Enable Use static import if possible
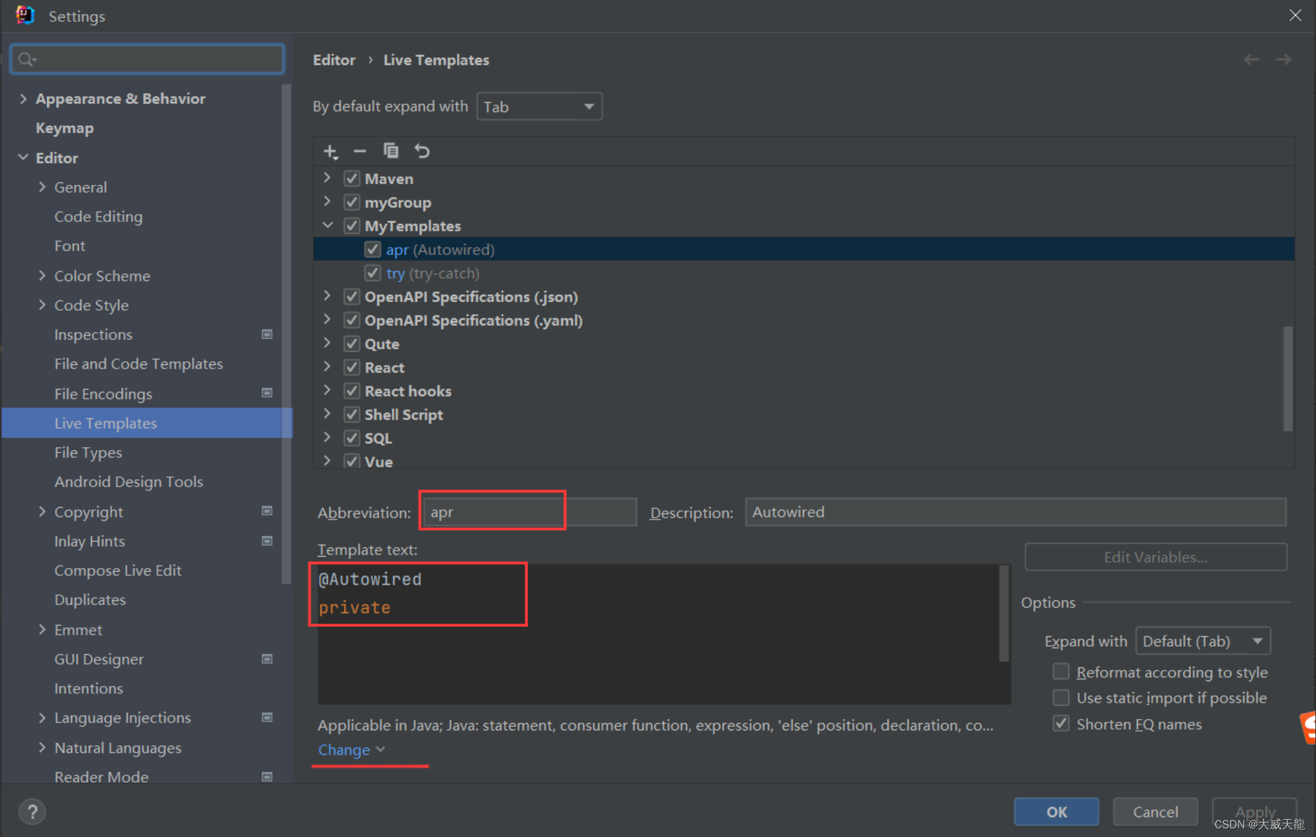The width and height of the screenshot is (1316, 837). click(1061, 698)
